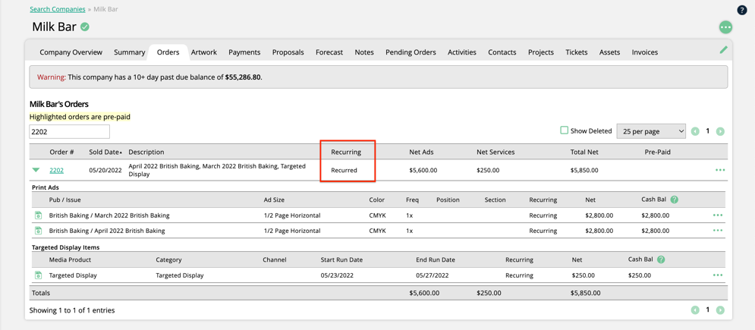Select the Orders tab
The width and height of the screenshot is (755, 330).
168,52
